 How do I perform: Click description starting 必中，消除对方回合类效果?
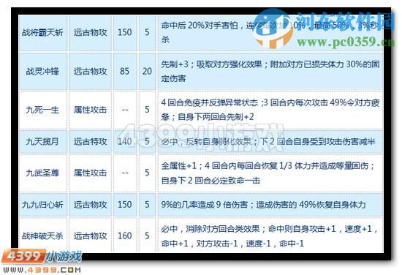pos(269,236)
